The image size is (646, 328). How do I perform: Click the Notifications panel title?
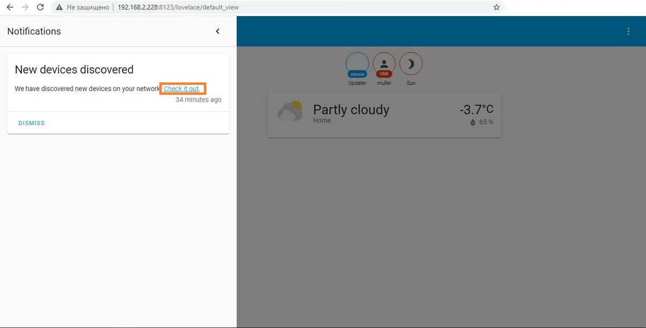[34, 31]
